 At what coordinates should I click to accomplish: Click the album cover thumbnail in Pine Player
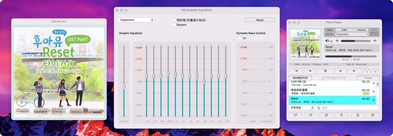(x=305, y=43)
